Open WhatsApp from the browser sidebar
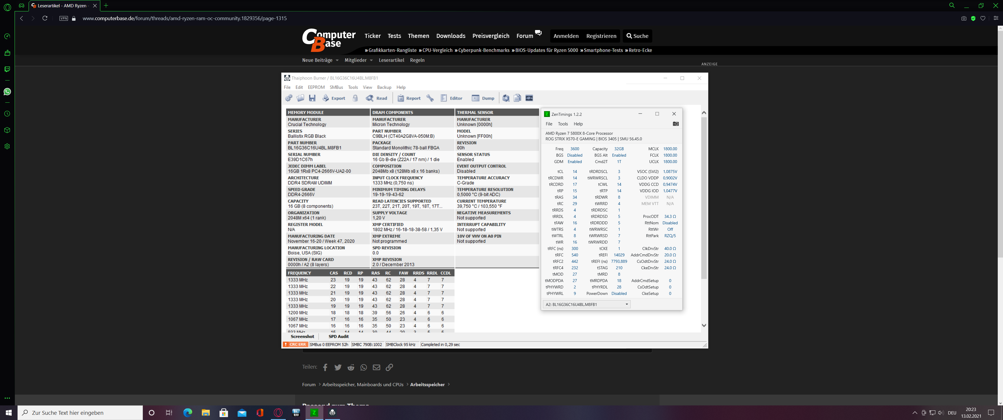Screen dimensions: 1003x420 (x=7, y=92)
